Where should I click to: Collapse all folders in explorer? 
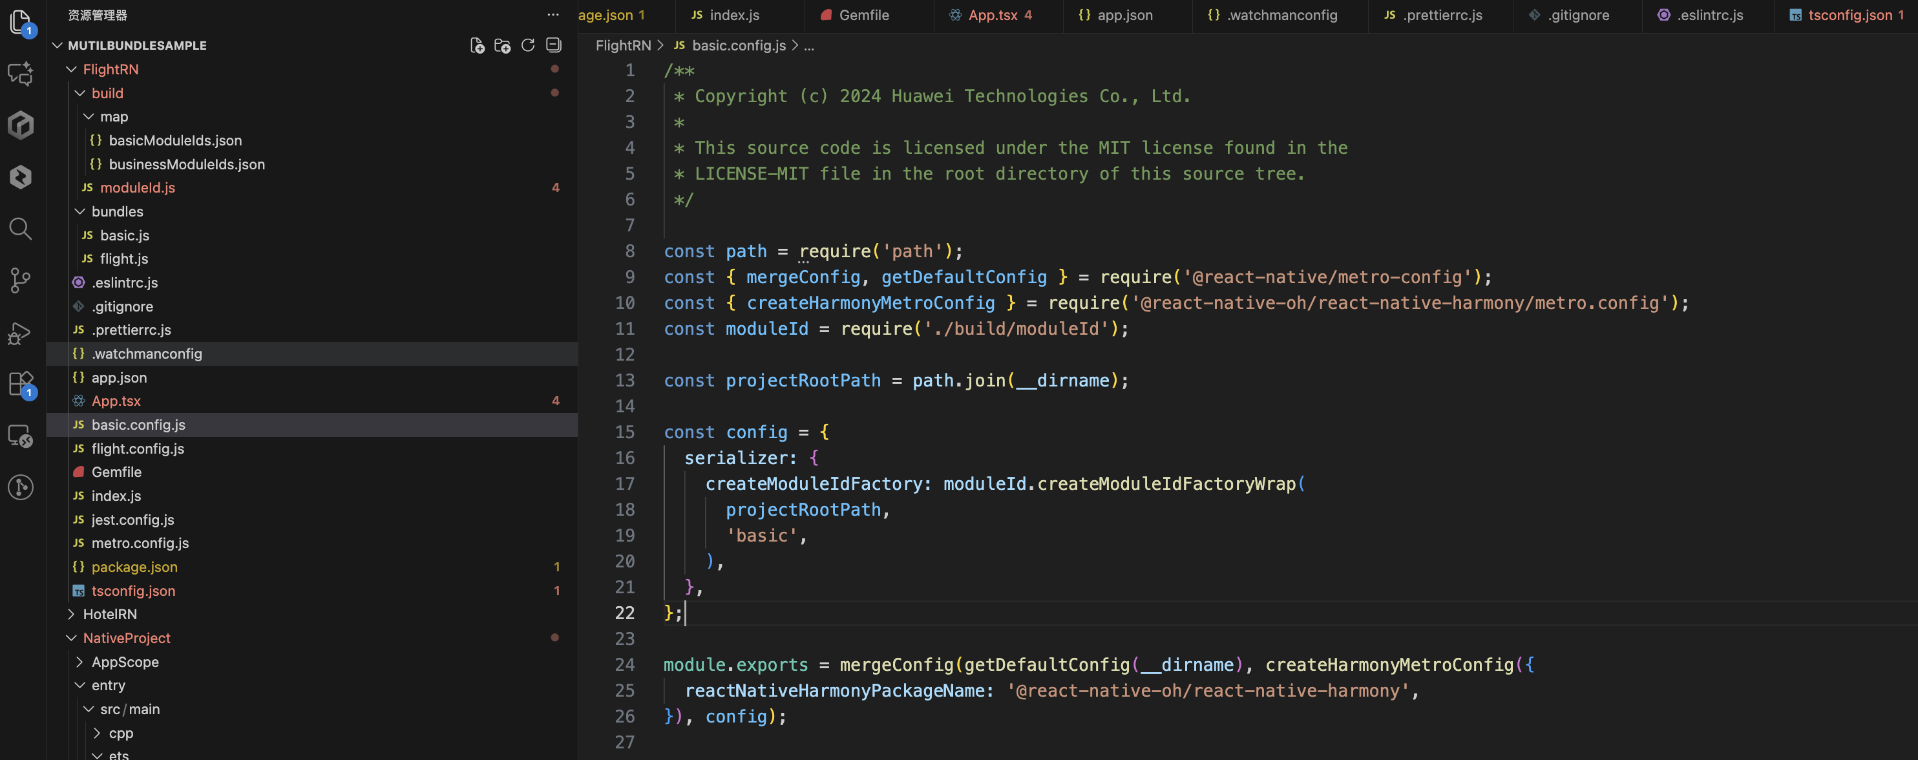pos(553,45)
